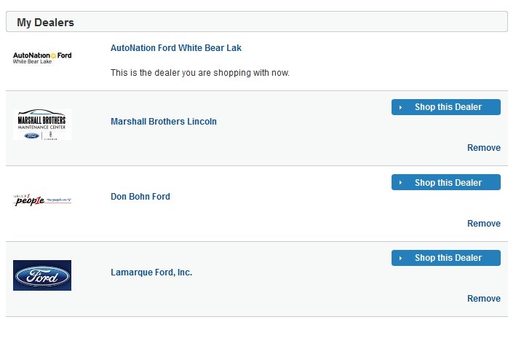Click the AutoNation Ford White Bear Lake logo
The width and height of the screenshot is (516, 349).
coord(42,58)
